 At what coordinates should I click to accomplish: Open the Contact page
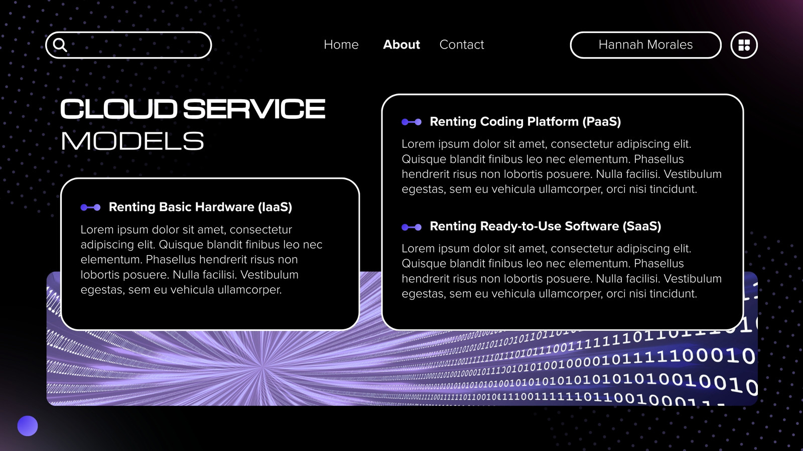pyautogui.click(x=462, y=45)
